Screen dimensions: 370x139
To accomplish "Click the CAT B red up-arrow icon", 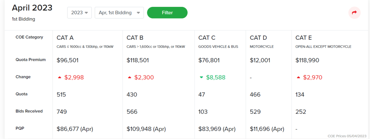I will pos(129,77).
